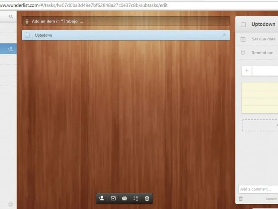
Task: Click the Uptodown title in detail panel
Action: point(263,24)
